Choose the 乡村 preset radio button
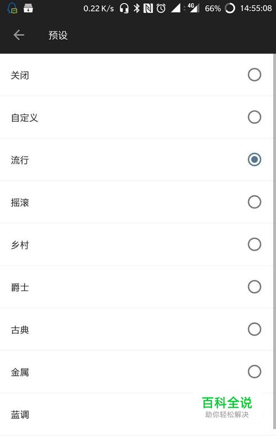The width and height of the screenshot is (276, 436). (x=254, y=244)
